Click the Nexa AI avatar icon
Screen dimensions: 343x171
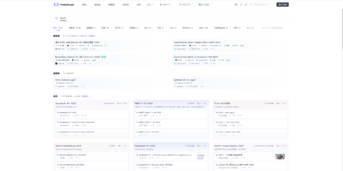click(x=56, y=64)
